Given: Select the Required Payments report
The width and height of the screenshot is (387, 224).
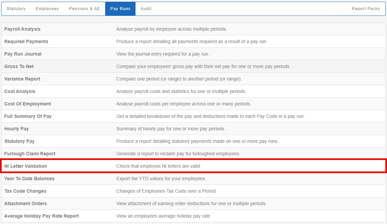Looking at the screenshot, I should click(x=26, y=42).
